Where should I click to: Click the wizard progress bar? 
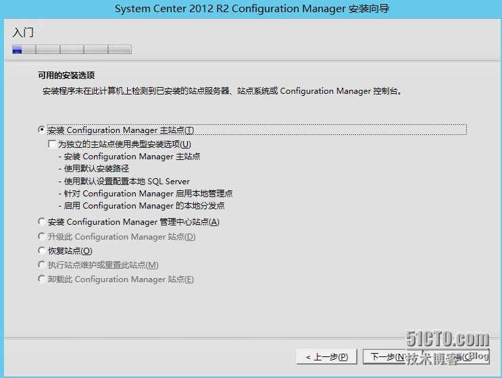72,49
